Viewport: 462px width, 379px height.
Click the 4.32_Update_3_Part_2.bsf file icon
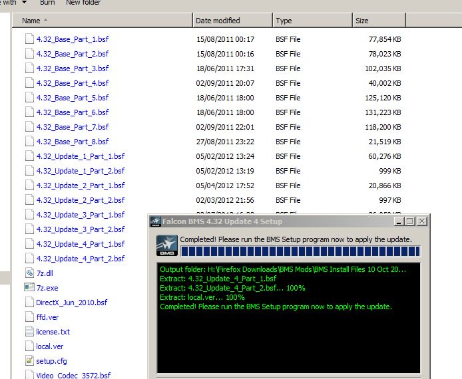[x=29, y=229]
